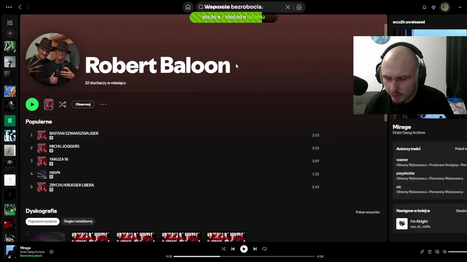Toggle shuffle for the artist page
Image resolution: width=467 pixels, height=262 pixels.
[62, 104]
